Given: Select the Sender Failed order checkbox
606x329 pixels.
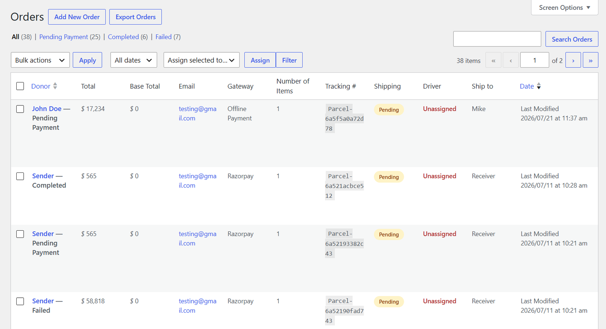Looking at the screenshot, I should point(20,301).
